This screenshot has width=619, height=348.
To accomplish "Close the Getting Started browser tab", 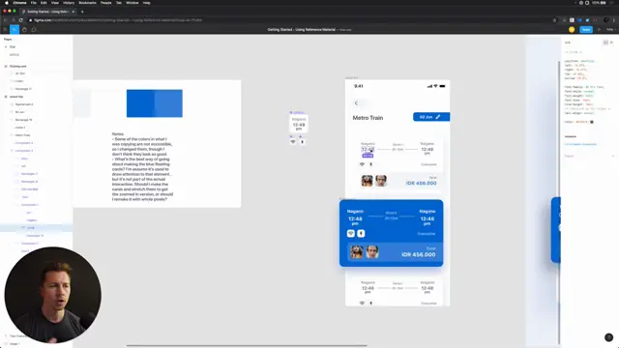I will point(74,12).
